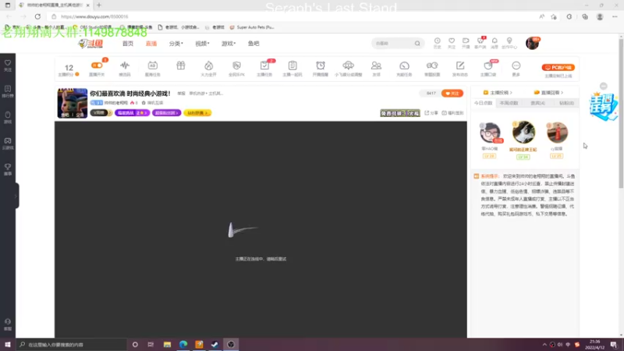Expand the 分类 dropdown menu
Viewport: 624px width, 351px height.
(x=176, y=44)
